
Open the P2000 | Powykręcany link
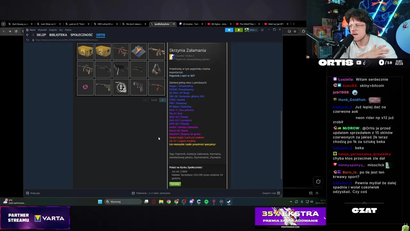click(181, 90)
